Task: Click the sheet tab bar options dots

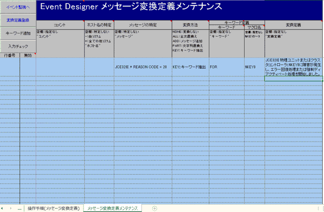Action: (318, 208)
